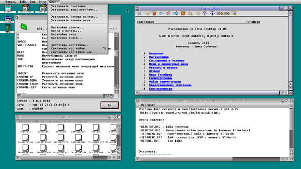Choose 'Копия и печать...' menu entry
This screenshot has height=169, width=301.
[78, 31]
